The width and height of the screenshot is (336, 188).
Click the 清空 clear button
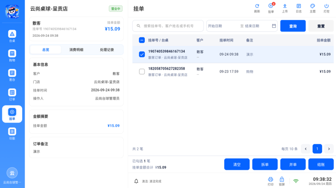(x=237, y=164)
